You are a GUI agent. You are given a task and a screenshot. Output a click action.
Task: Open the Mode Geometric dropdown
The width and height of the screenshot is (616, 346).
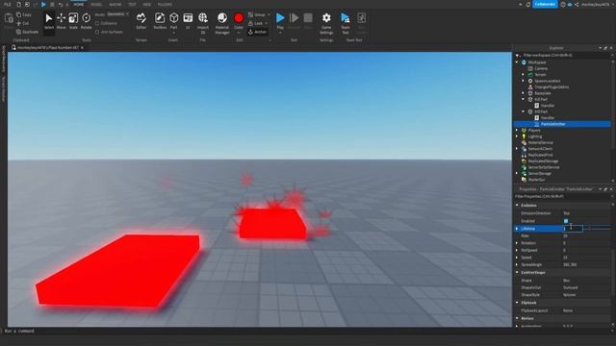[117, 14]
